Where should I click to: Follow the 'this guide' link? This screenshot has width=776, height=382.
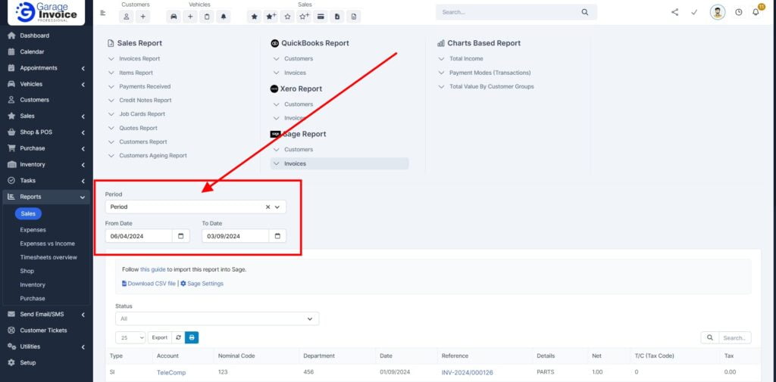coord(152,270)
